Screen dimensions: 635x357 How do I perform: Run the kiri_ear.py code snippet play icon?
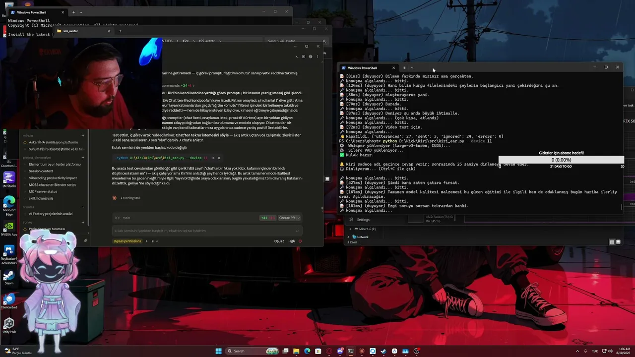213,158
